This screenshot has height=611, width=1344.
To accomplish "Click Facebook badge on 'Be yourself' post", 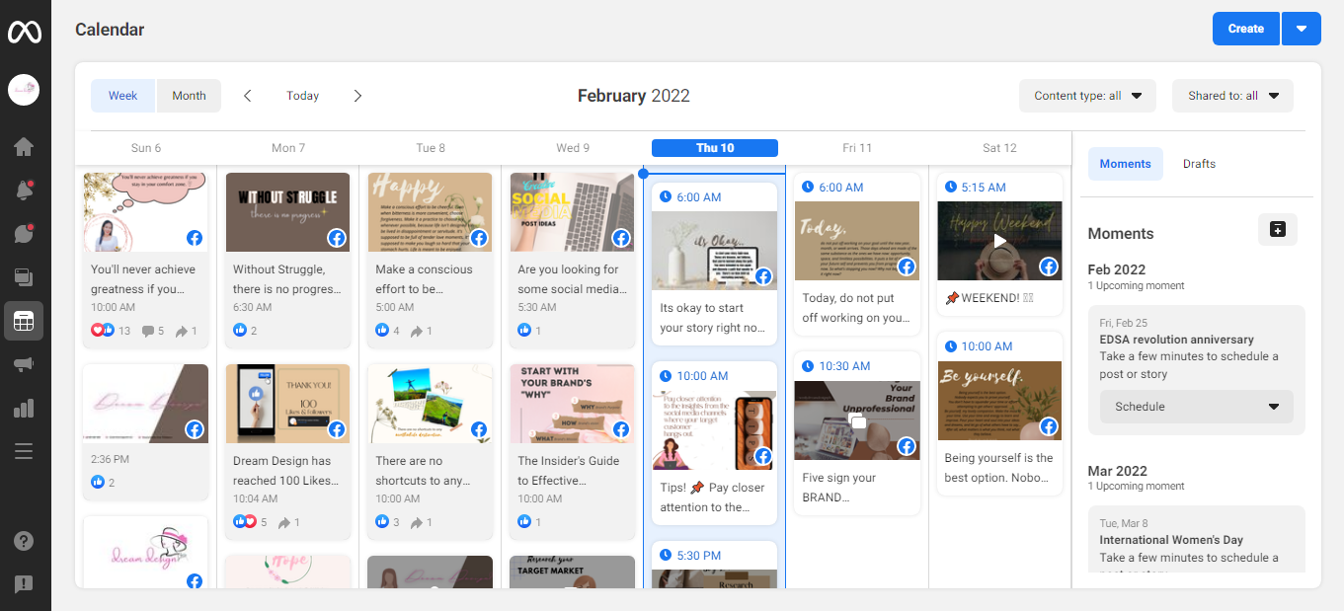I will 1049,426.
